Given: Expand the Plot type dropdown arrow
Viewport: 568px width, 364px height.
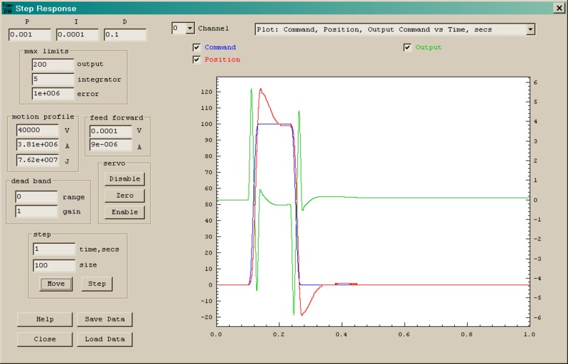Looking at the screenshot, I should click(530, 30).
